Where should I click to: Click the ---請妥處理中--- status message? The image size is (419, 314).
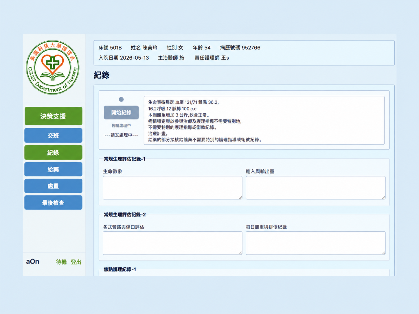(x=121, y=135)
